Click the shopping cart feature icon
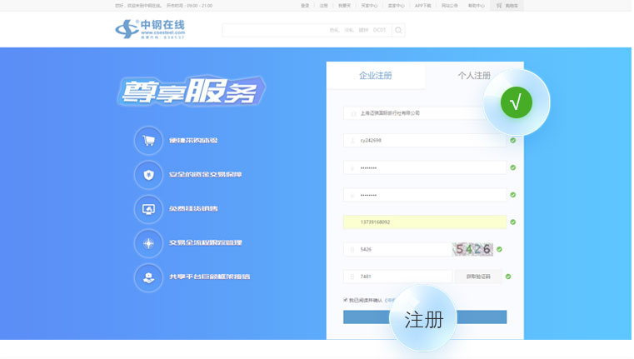The image size is (634, 359). coord(148,141)
